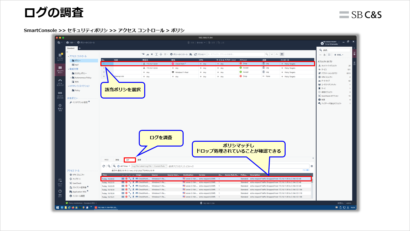
Task: Jump to previous search result up arrow
Action: pyautogui.click(x=277, y=54)
